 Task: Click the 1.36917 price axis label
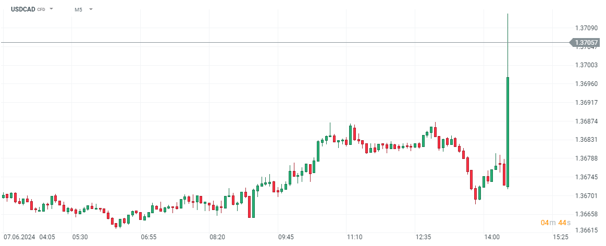586,102
